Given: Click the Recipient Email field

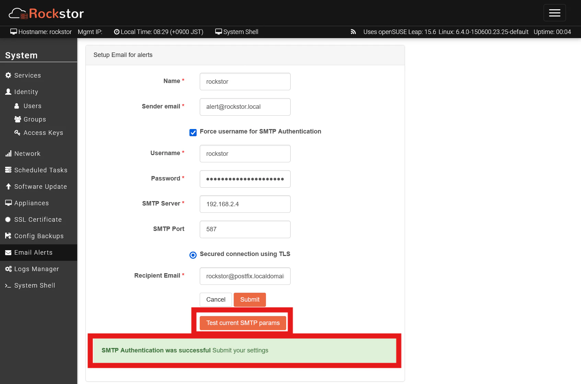Looking at the screenshot, I should [245, 276].
